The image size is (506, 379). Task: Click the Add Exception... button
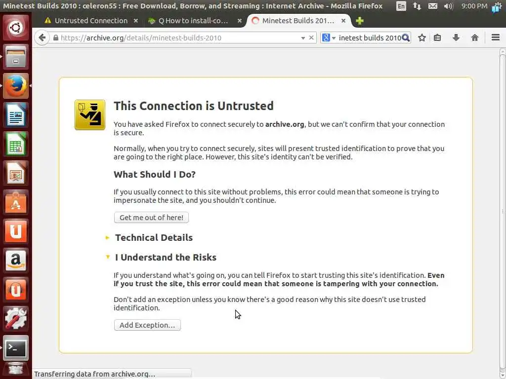click(x=147, y=325)
